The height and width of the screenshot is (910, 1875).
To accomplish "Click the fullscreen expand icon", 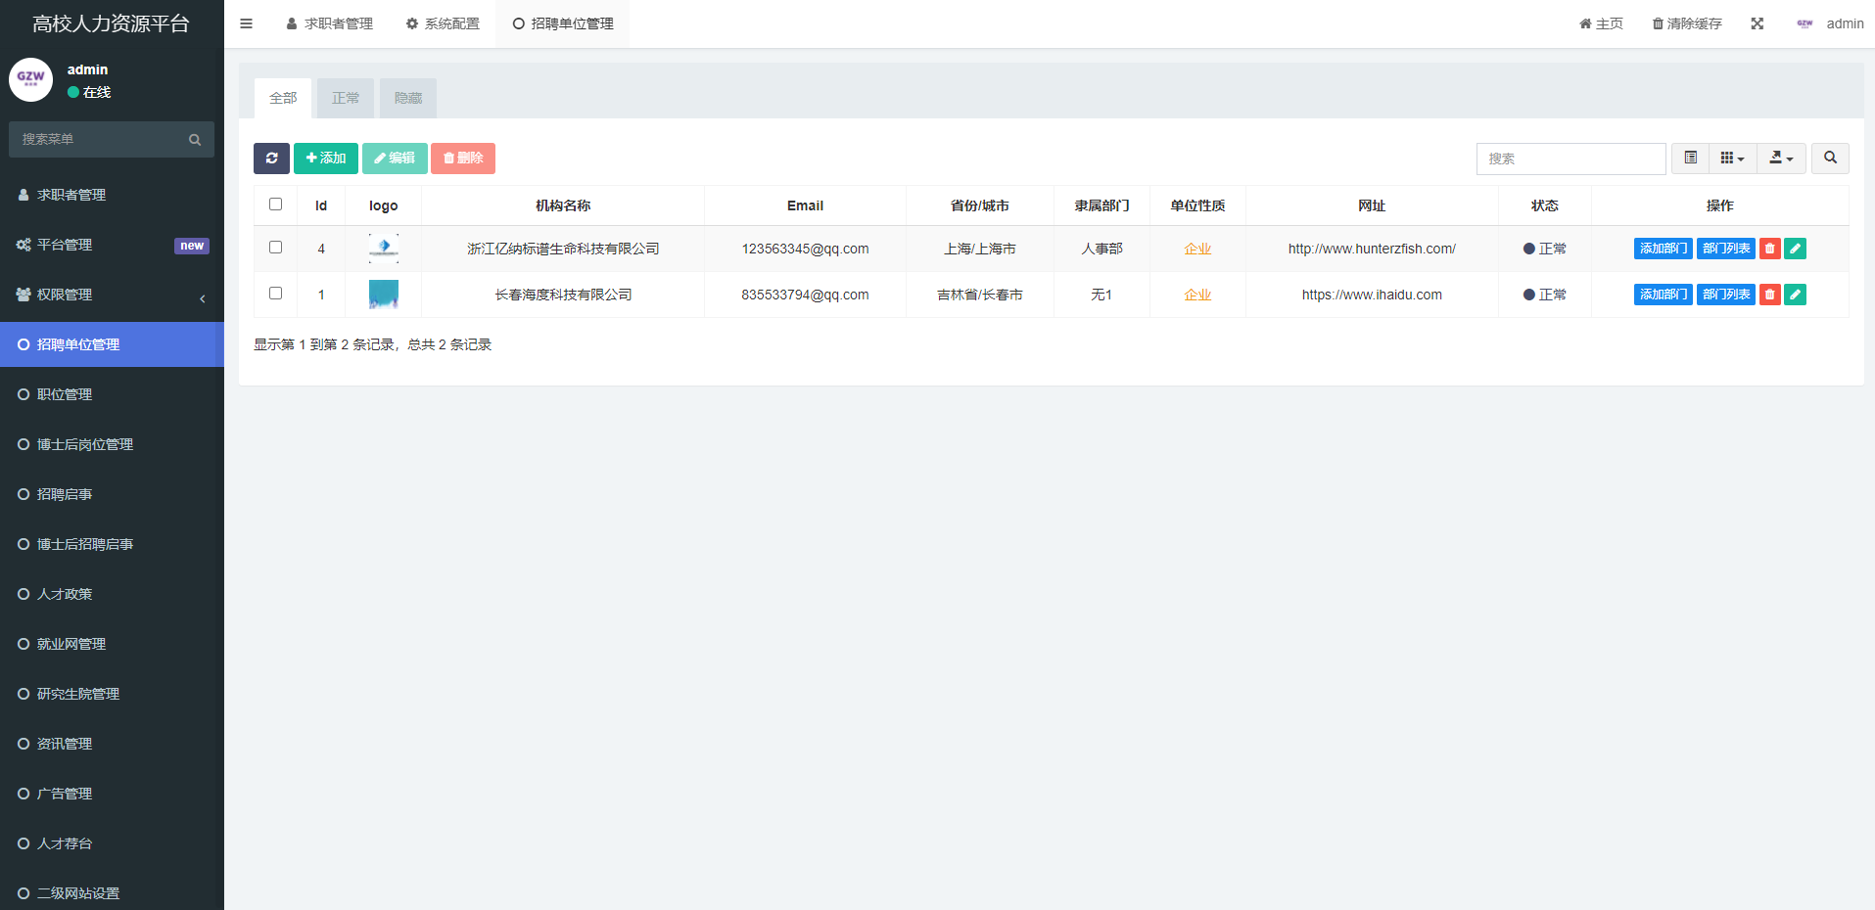I will point(1758,23).
